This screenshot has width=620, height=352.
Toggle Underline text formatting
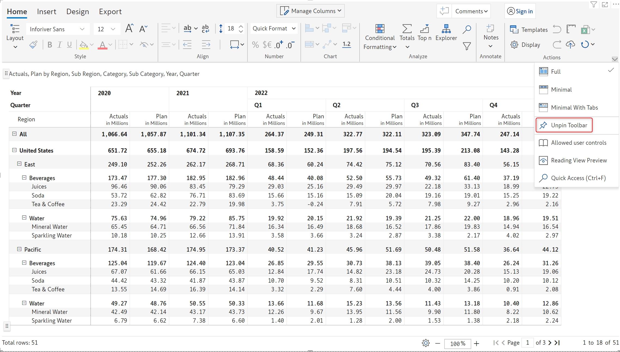tap(69, 45)
